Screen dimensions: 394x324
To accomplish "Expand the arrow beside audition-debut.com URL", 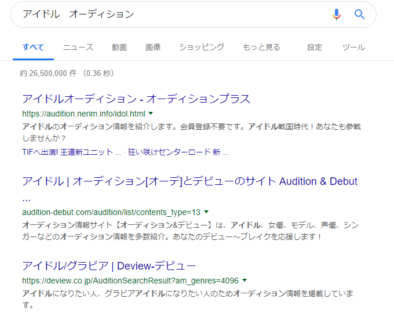I will click(206, 212).
